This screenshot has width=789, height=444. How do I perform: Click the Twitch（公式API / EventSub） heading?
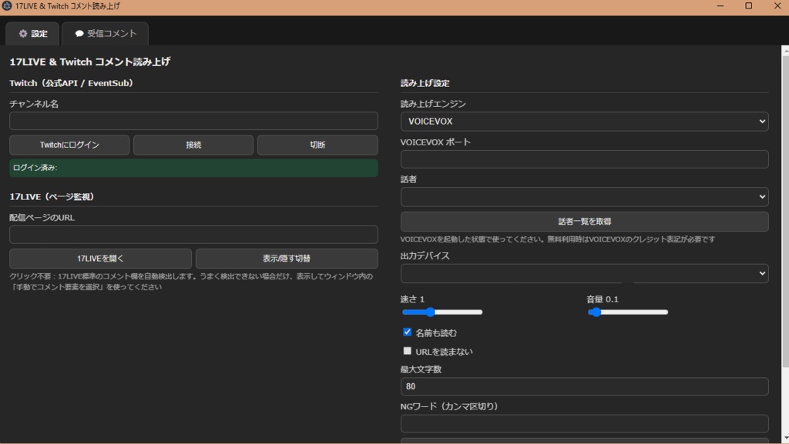[x=71, y=83]
